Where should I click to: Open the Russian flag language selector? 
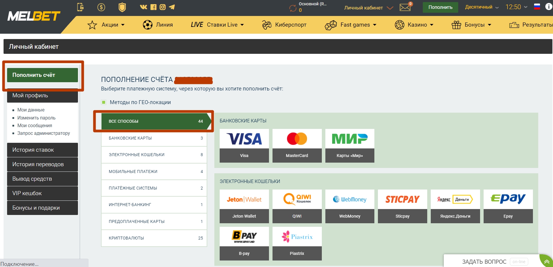pyautogui.click(x=537, y=7)
